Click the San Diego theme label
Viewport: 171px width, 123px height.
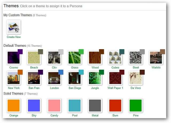[x=75, y=88]
